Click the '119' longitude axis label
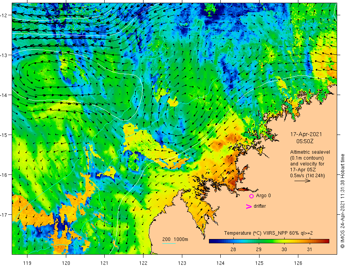 (x=27, y=263)
